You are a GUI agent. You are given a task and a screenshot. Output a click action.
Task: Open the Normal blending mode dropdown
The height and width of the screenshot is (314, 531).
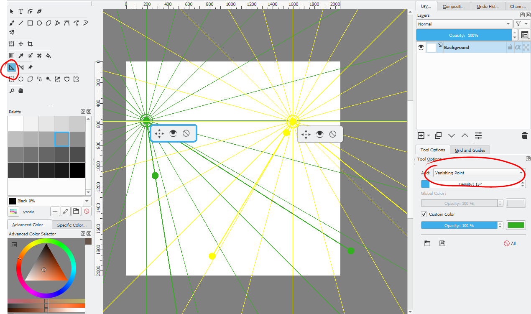click(464, 24)
